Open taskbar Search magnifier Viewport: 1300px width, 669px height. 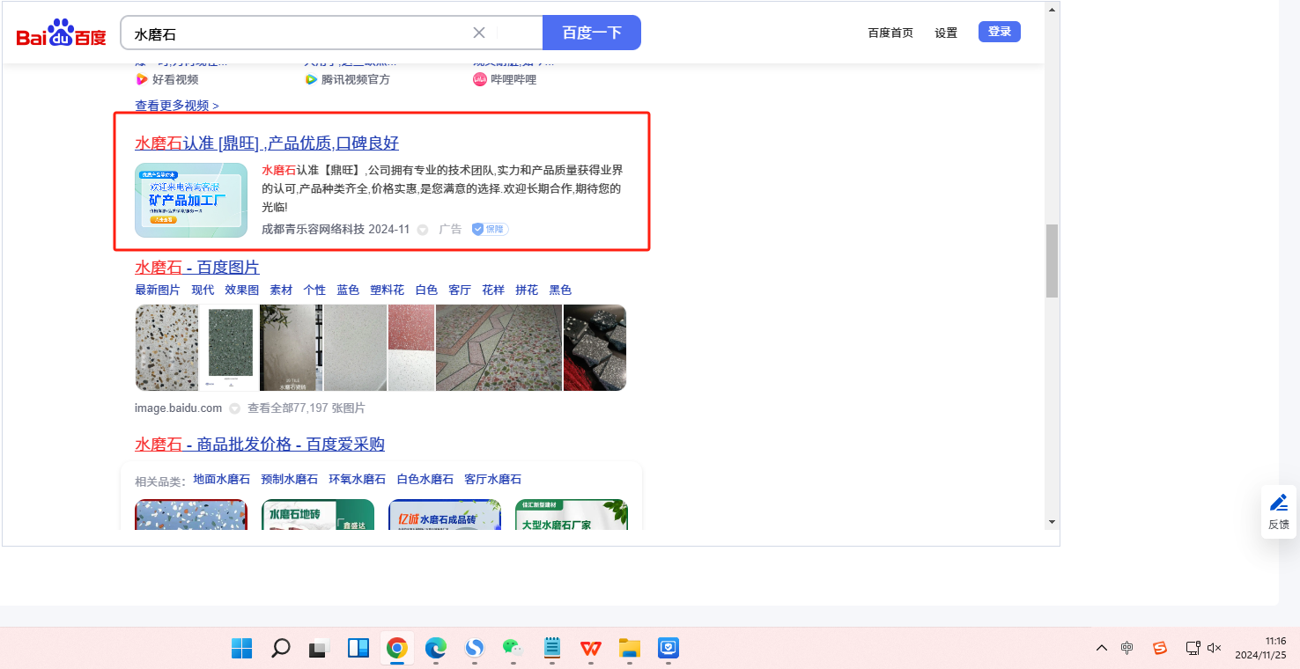[x=281, y=649]
